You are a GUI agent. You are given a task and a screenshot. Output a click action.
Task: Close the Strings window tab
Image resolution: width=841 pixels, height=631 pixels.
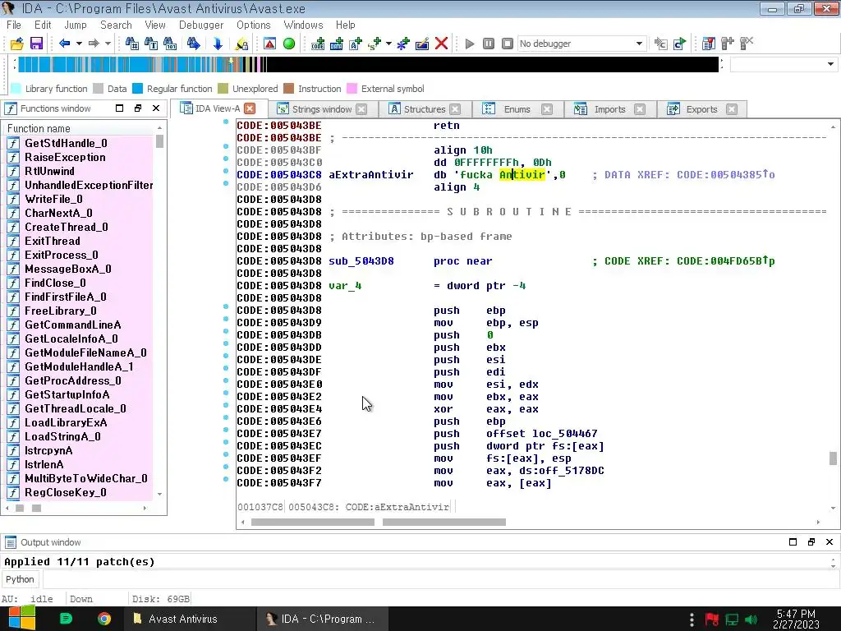pos(362,109)
